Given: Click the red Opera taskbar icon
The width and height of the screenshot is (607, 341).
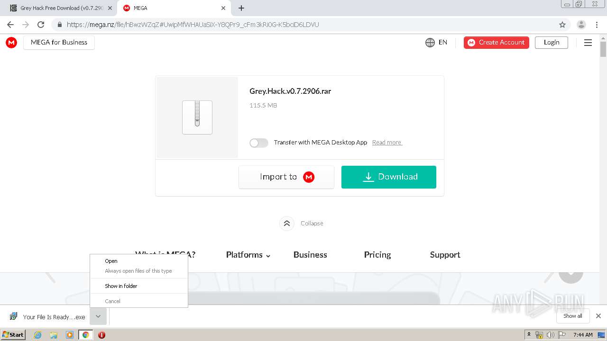Looking at the screenshot, I should tap(101, 335).
